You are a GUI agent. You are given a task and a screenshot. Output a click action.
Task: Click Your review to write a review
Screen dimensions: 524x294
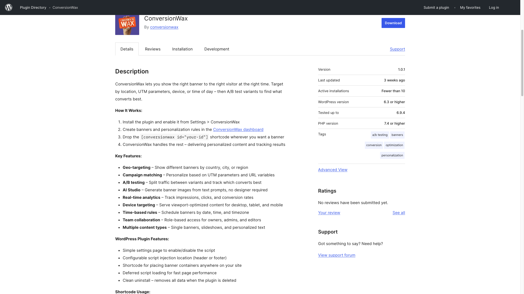tap(329, 213)
